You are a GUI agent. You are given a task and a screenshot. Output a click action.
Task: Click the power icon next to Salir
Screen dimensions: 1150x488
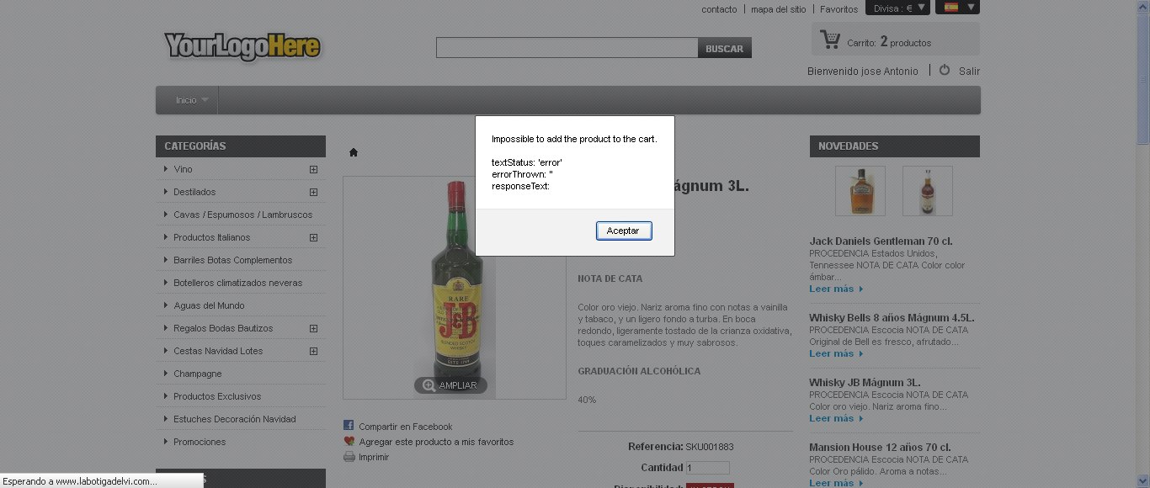[945, 70]
